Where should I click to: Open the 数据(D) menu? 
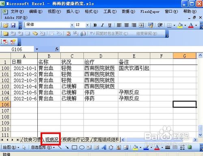128,11
